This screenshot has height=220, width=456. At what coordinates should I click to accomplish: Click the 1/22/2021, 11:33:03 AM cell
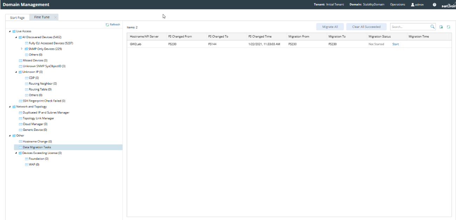click(x=264, y=44)
